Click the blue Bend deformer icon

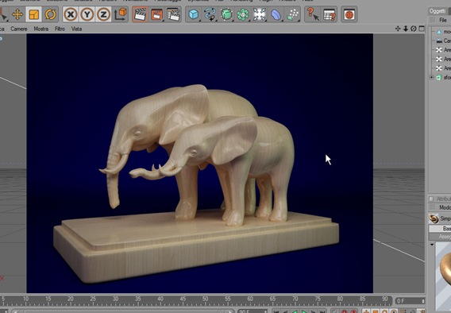(276, 14)
